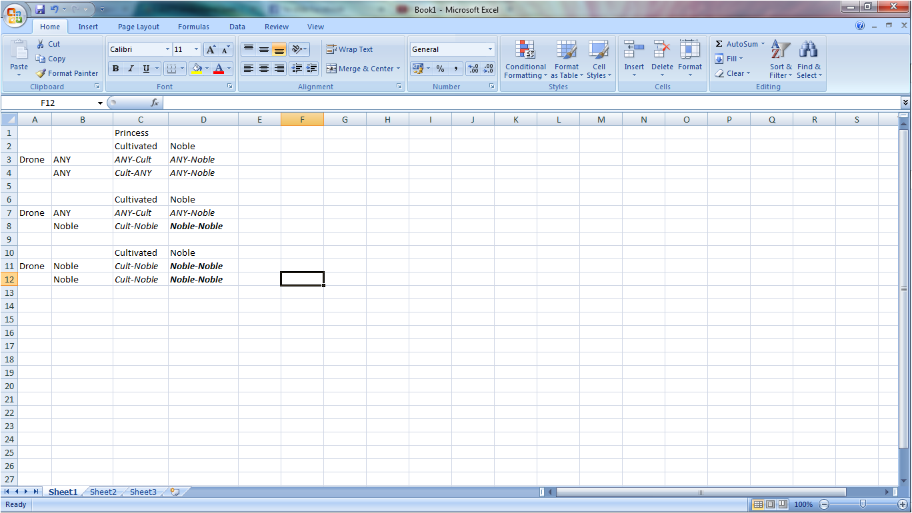Screen dimensions: 912x513
Task: Apply yellow Fill Color to cell
Action: pyautogui.click(x=196, y=69)
